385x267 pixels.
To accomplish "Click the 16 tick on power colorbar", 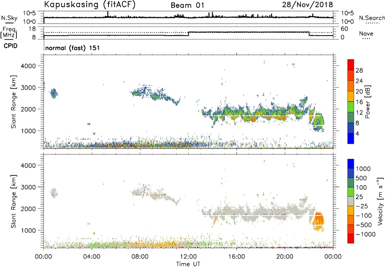I will coord(359,102).
